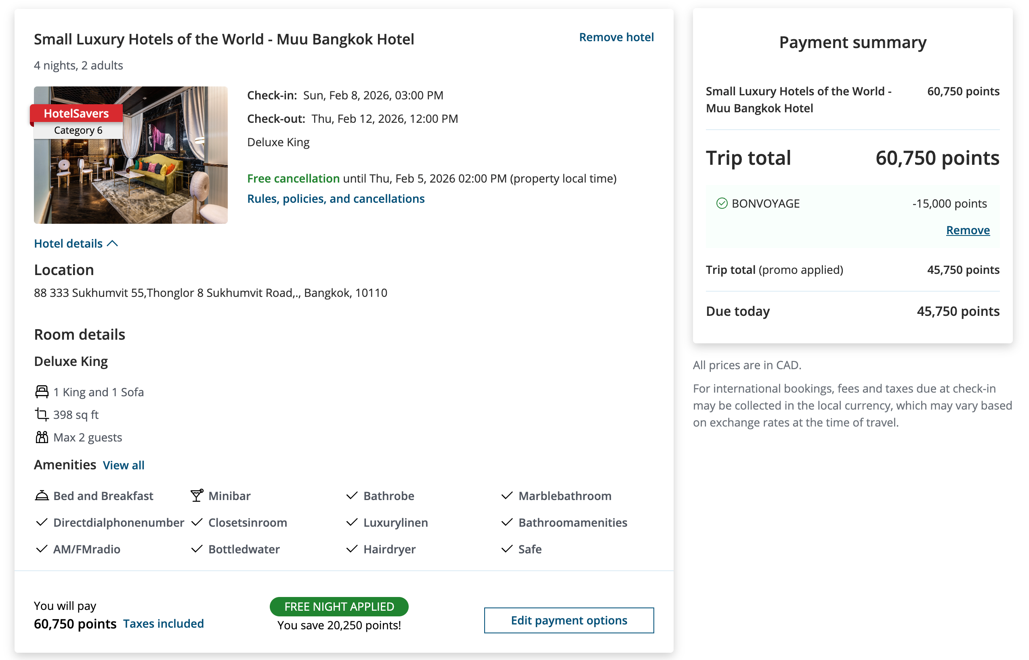Click the HotelSavers badge on the photo
The width and height of the screenshot is (1029, 660).
click(76, 113)
